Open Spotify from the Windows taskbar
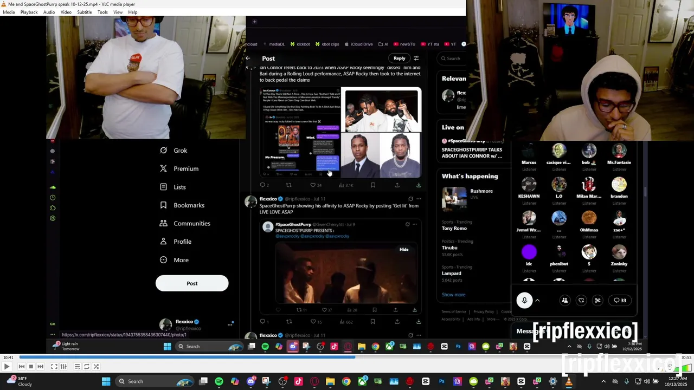This screenshot has width=694, height=390. tap(219, 381)
